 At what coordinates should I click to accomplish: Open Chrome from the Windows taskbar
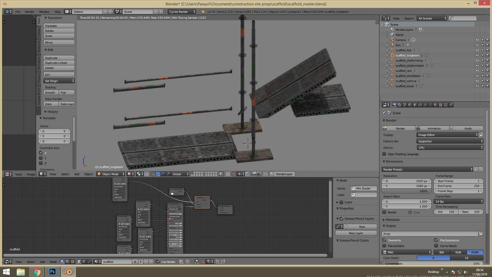tap(37, 272)
